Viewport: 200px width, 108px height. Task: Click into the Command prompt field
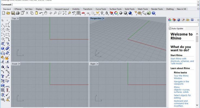point(104,5)
